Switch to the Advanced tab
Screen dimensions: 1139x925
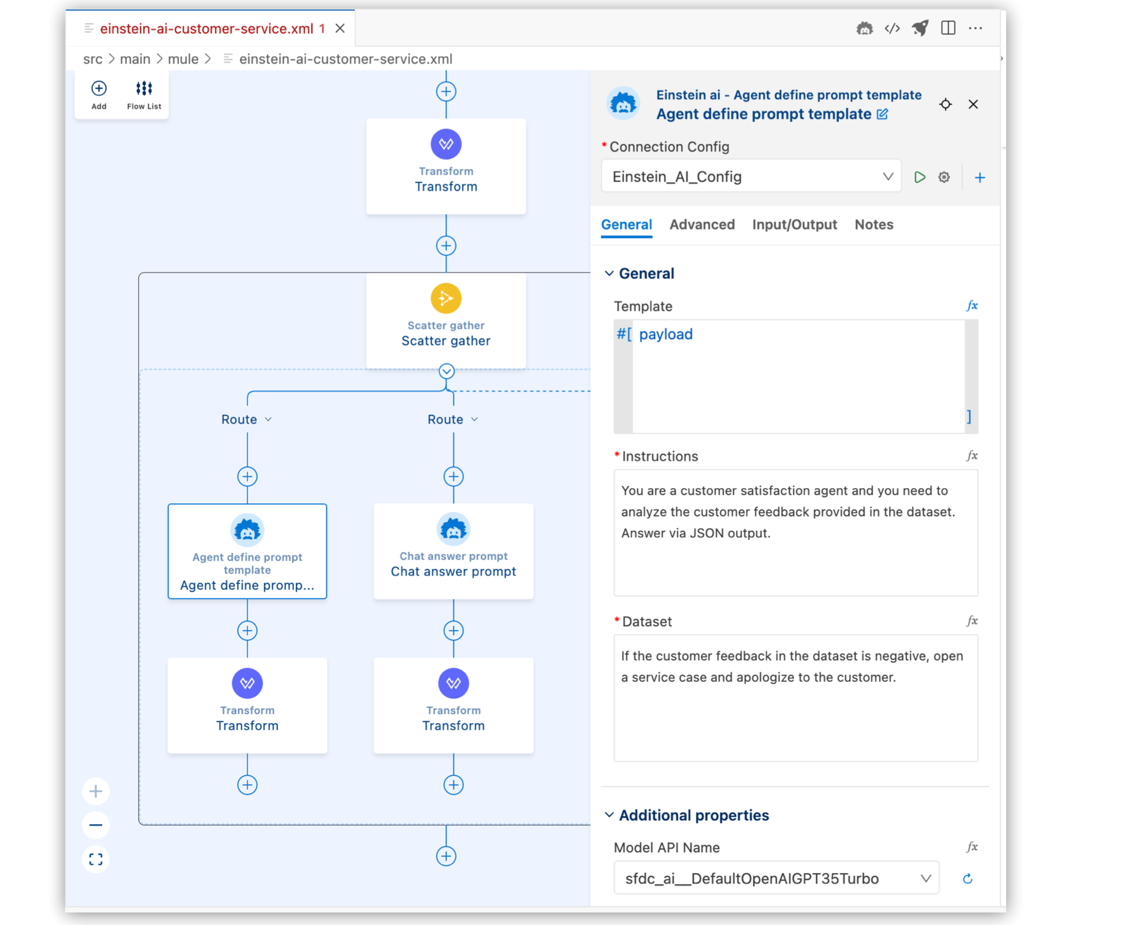702,225
